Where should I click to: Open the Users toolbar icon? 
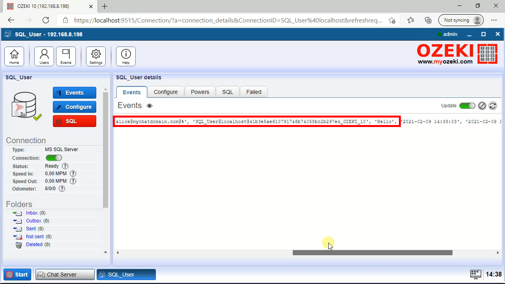point(44,56)
